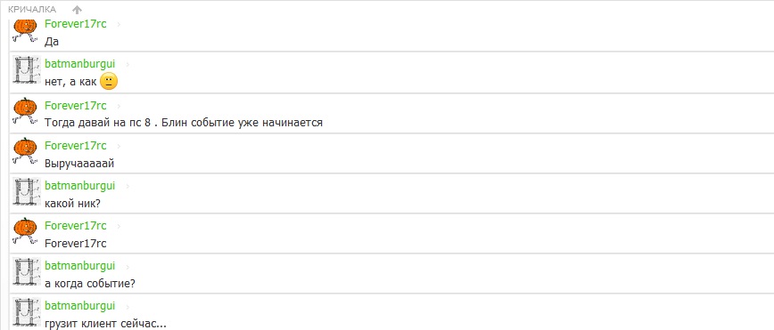The image size is (774, 330).
Task: Expand chevron next to Forever17rc above 'Да'
Action: [x=118, y=25]
